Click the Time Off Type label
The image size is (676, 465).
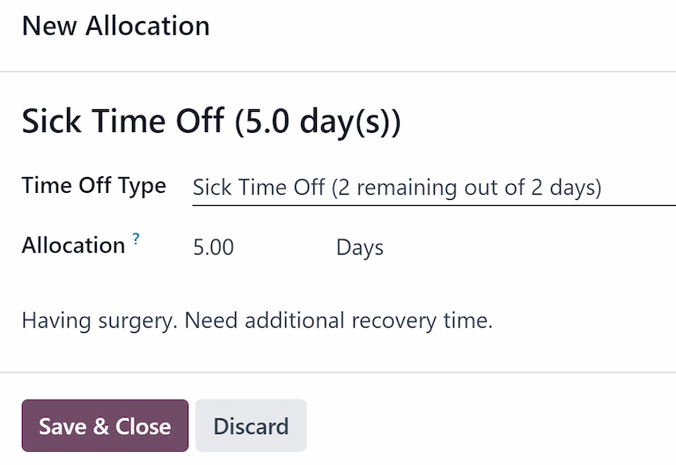coord(94,186)
